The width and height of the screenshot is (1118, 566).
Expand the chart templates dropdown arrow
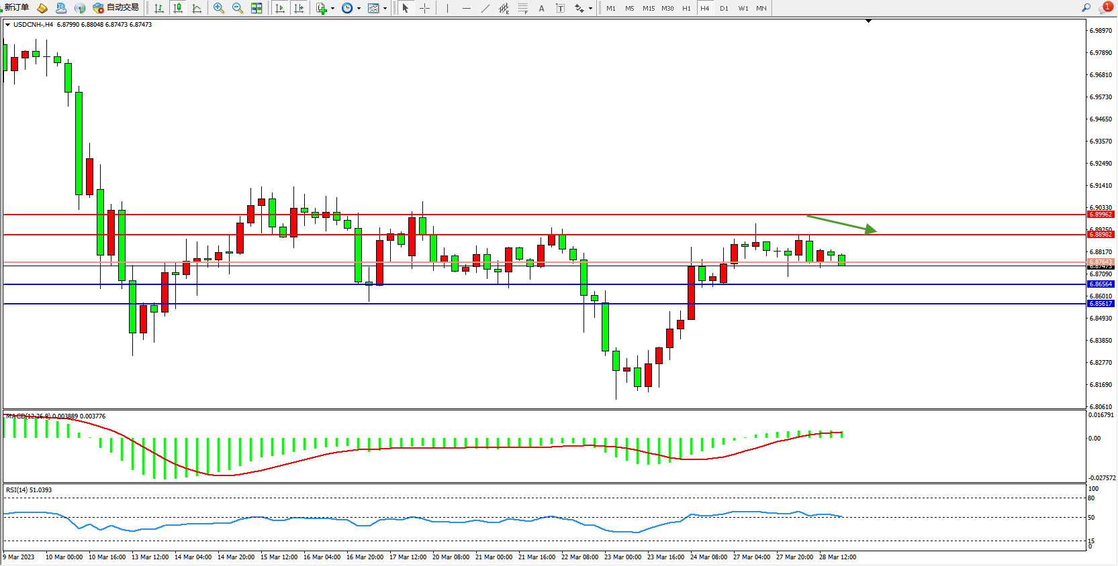[385, 9]
